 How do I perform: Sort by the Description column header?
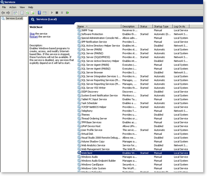point(130,26)
